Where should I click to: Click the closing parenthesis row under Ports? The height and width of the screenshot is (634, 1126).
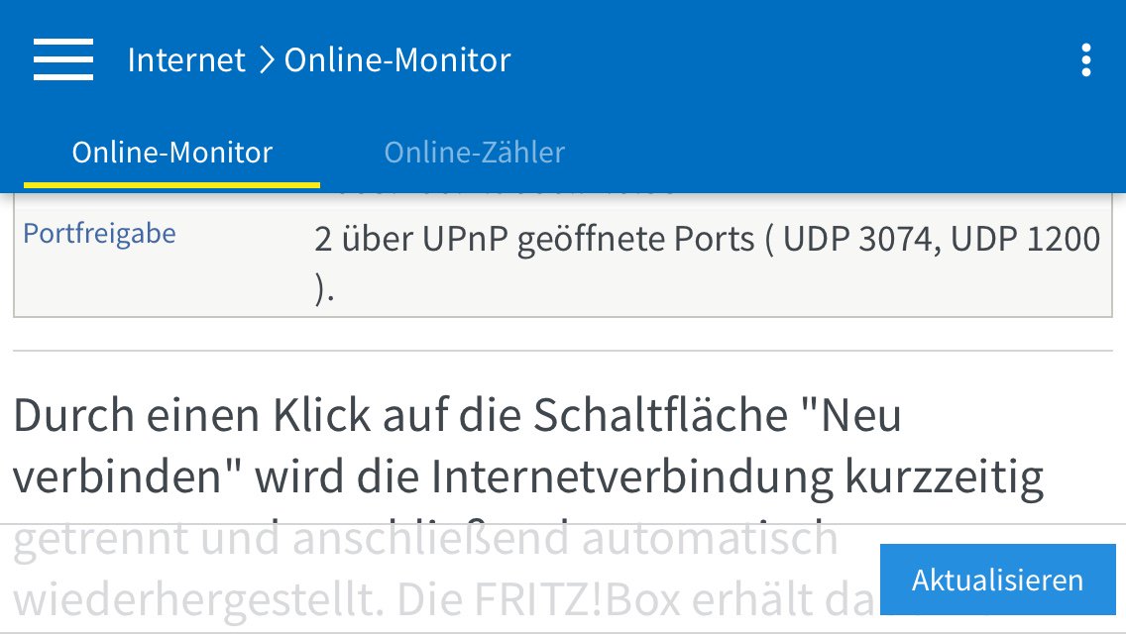point(325,293)
